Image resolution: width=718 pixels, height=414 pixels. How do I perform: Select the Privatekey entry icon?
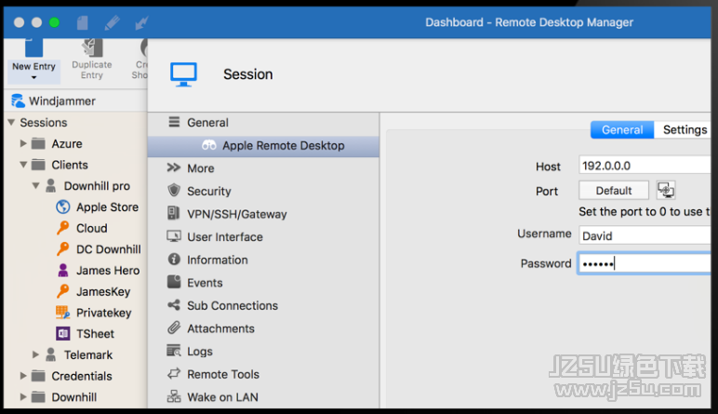62,313
